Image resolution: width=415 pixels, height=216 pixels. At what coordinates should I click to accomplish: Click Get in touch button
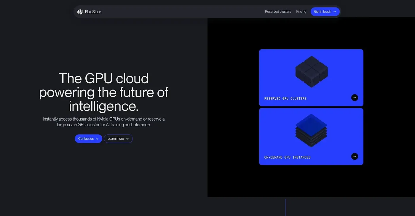[325, 12]
